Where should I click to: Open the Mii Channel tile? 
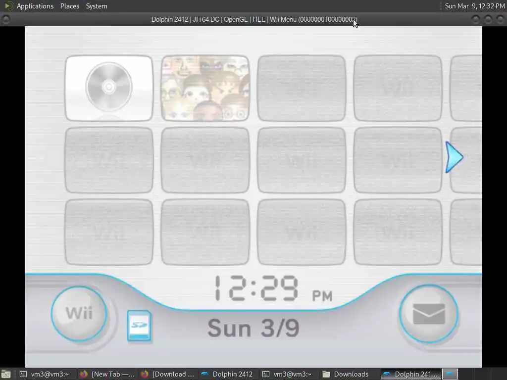coord(205,88)
